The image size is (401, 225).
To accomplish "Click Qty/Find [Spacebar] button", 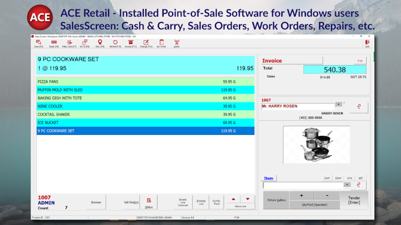I will [314, 205].
